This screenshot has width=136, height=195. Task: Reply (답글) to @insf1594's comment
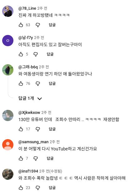pyautogui.click(x=52, y=188)
